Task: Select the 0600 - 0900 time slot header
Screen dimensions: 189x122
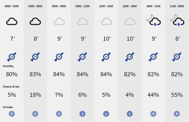Action: (59, 6)
